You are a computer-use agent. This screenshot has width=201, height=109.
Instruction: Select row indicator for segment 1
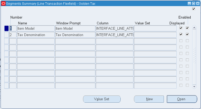click(x=7, y=28)
